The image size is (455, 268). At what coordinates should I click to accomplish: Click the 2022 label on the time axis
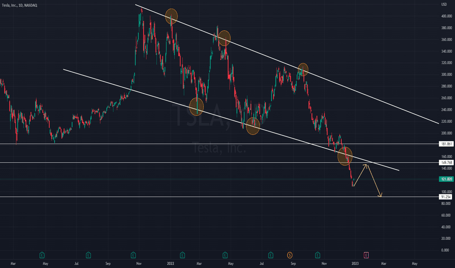click(x=171, y=264)
